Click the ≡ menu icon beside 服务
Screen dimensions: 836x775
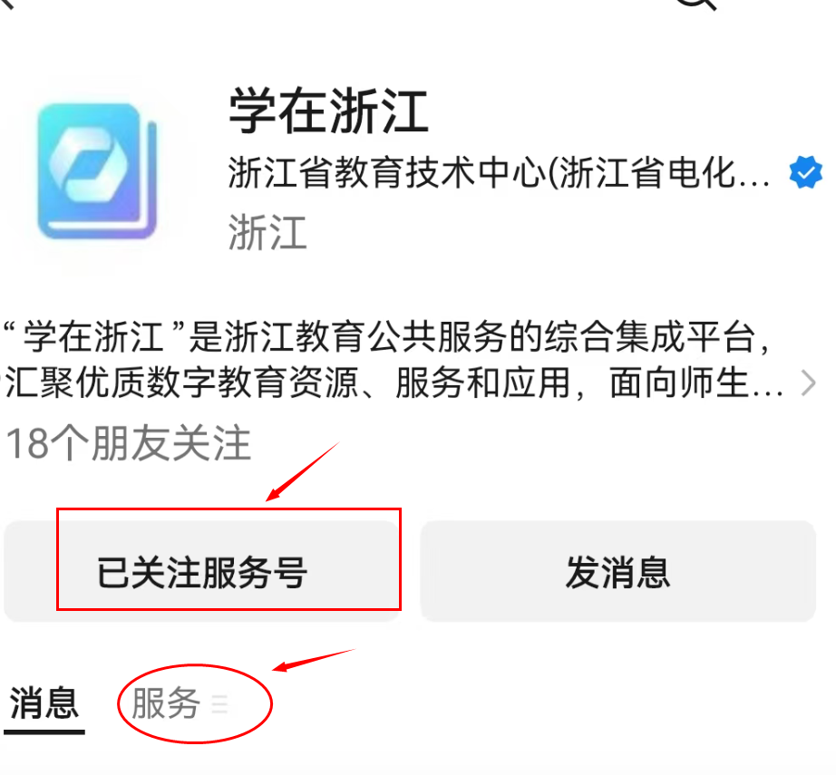point(219,704)
